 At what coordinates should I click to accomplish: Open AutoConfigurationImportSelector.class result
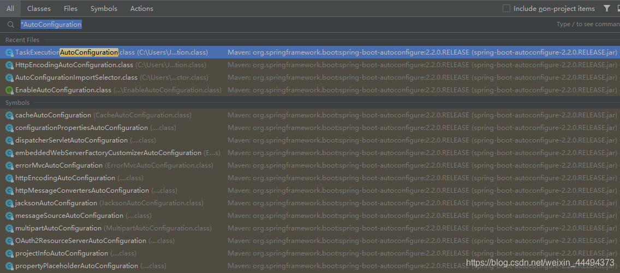(x=310, y=78)
